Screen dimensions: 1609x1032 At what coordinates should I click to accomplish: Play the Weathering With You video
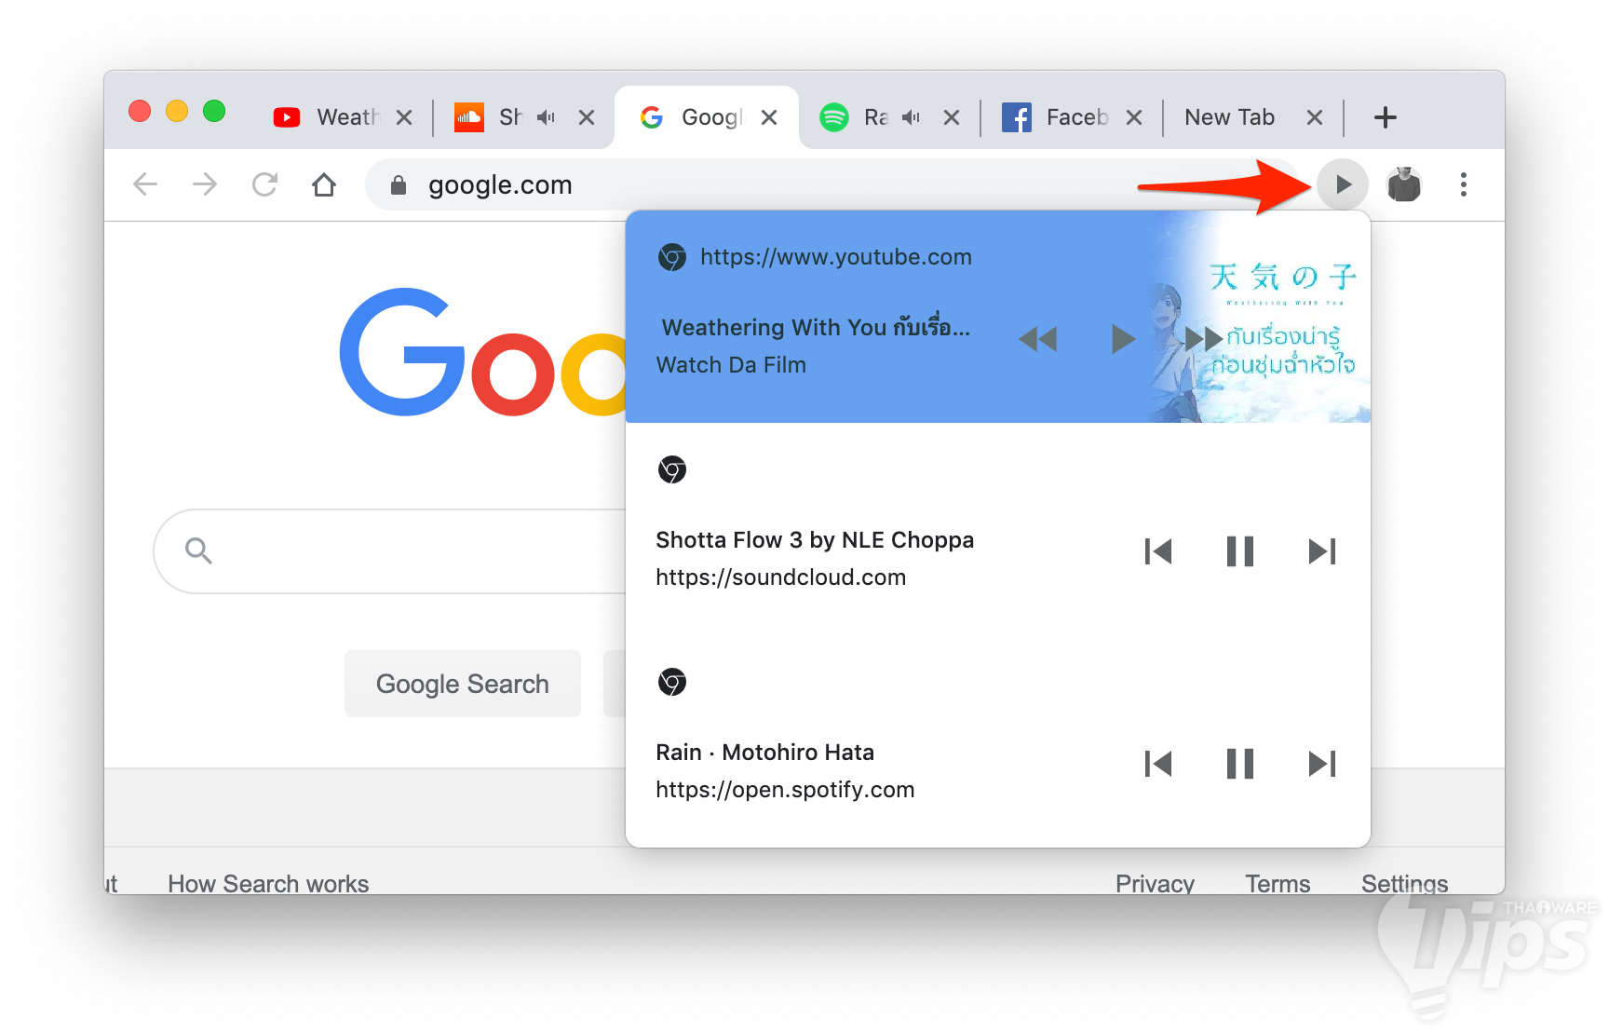click(1123, 339)
